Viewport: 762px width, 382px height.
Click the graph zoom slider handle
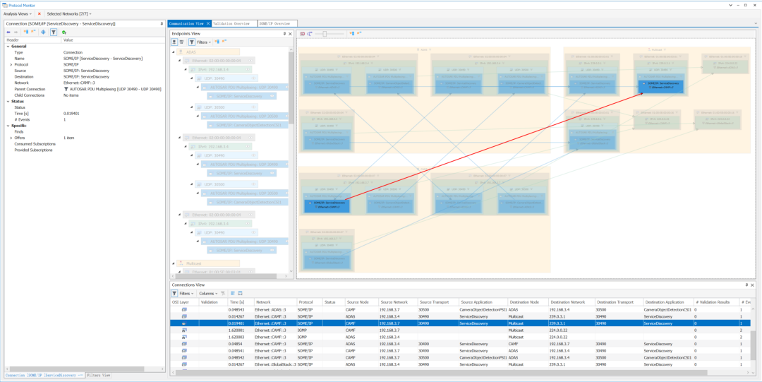(x=325, y=34)
